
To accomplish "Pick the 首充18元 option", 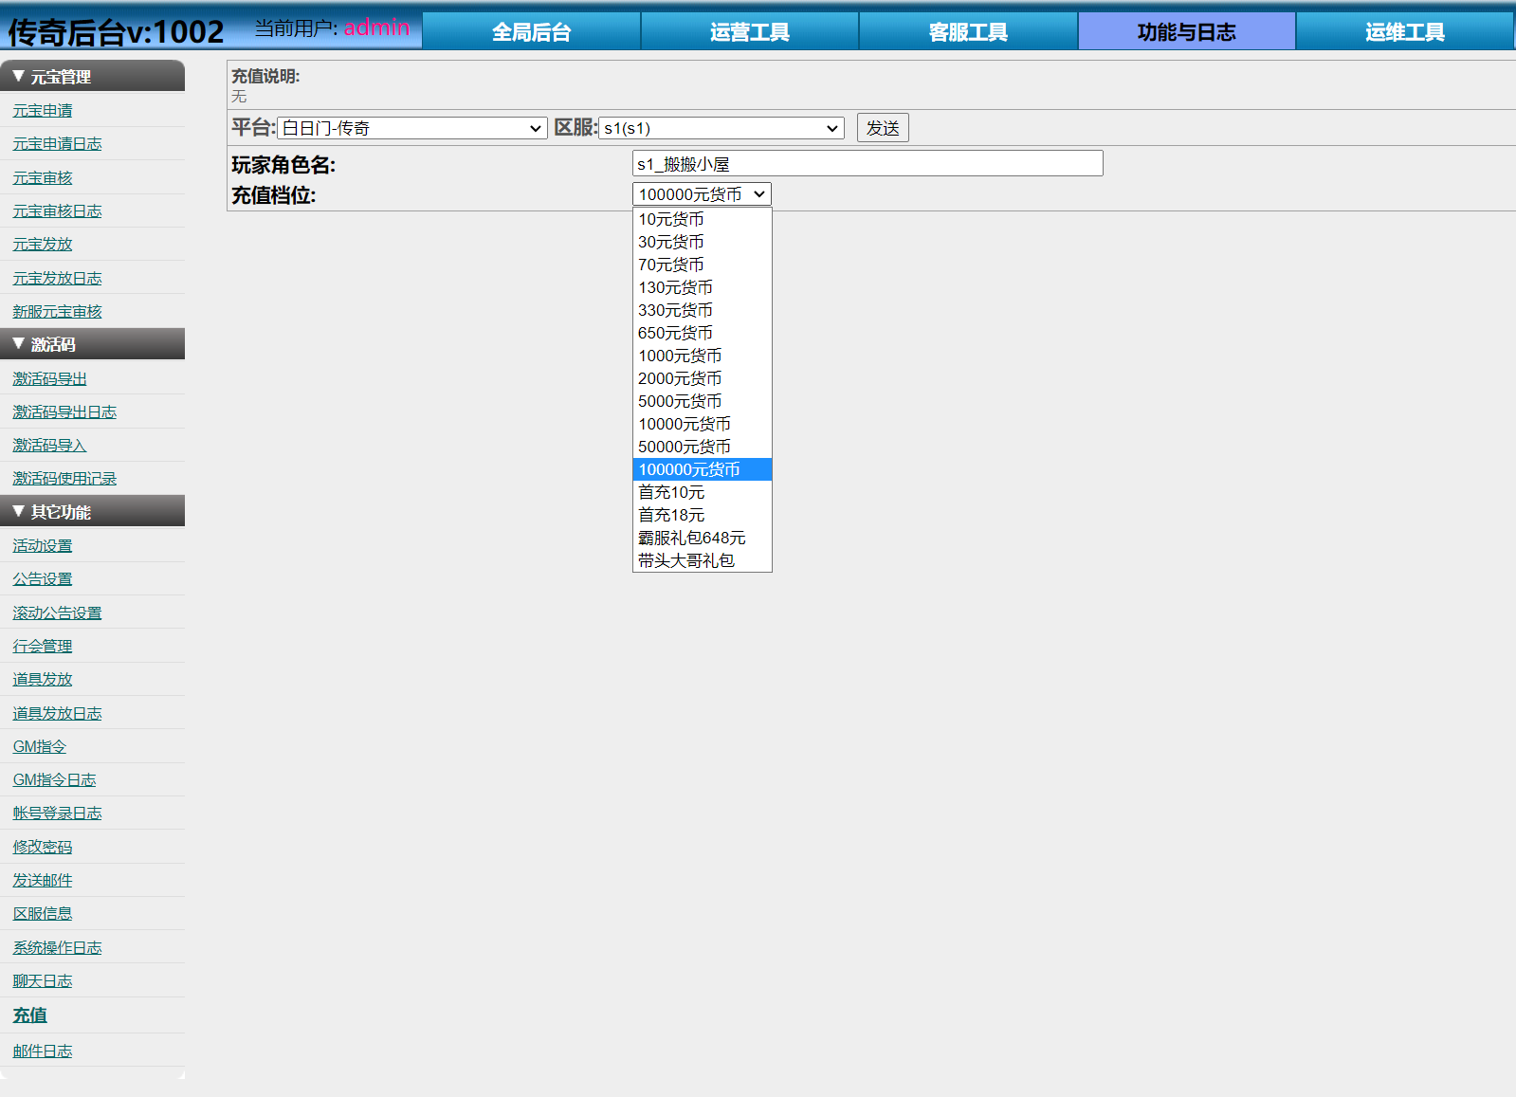I will 671,515.
